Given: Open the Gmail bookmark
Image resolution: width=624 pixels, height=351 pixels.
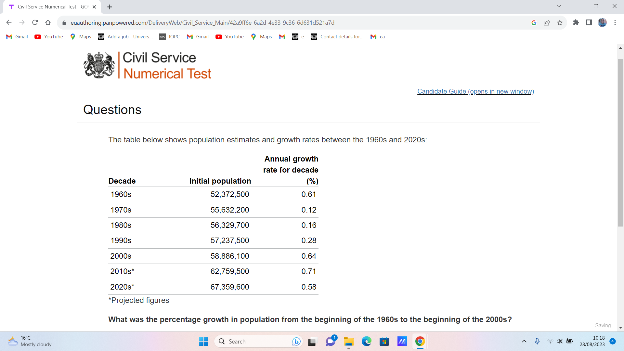Looking at the screenshot, I should pos(17,37).
